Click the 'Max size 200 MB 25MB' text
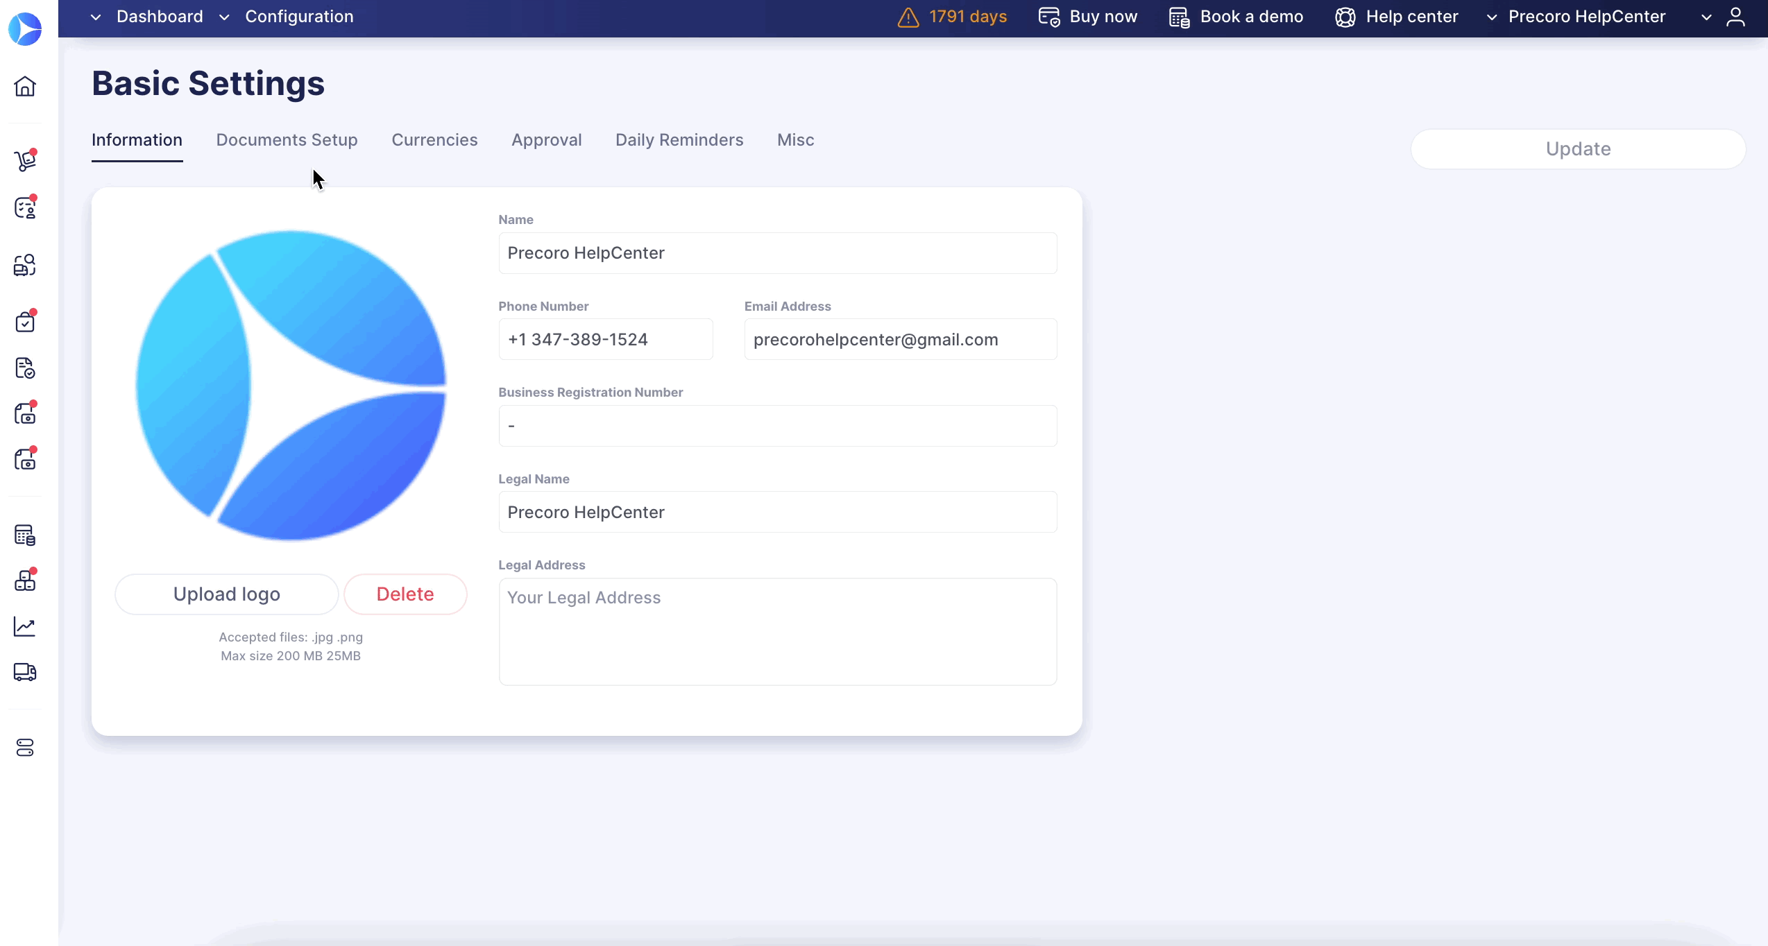This screenshot has width=1768, height=946. (x=291, y=655)
